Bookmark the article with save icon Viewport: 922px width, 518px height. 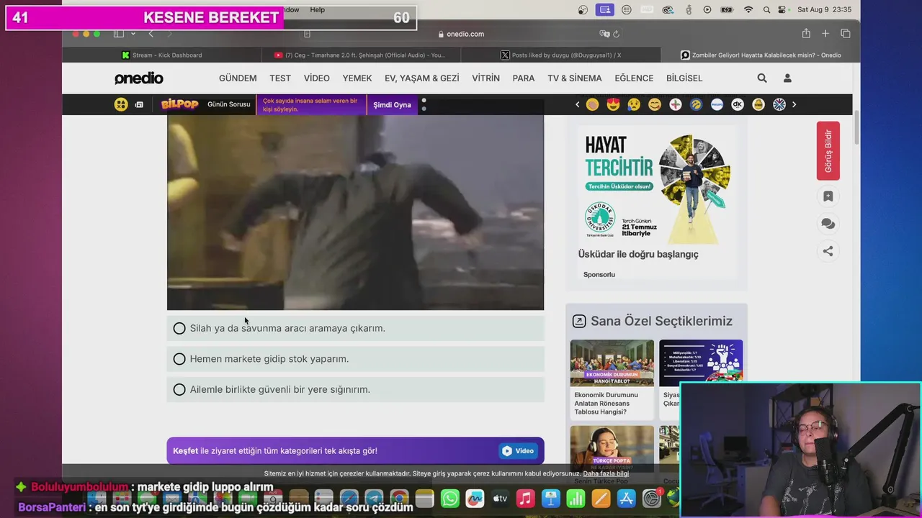[828, 196]
